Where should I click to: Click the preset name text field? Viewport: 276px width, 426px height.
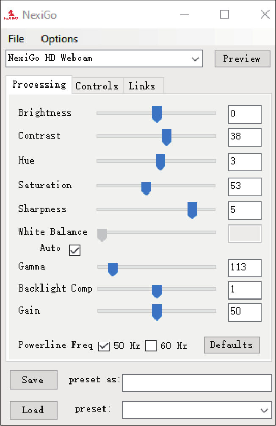(x=197, y=383)
